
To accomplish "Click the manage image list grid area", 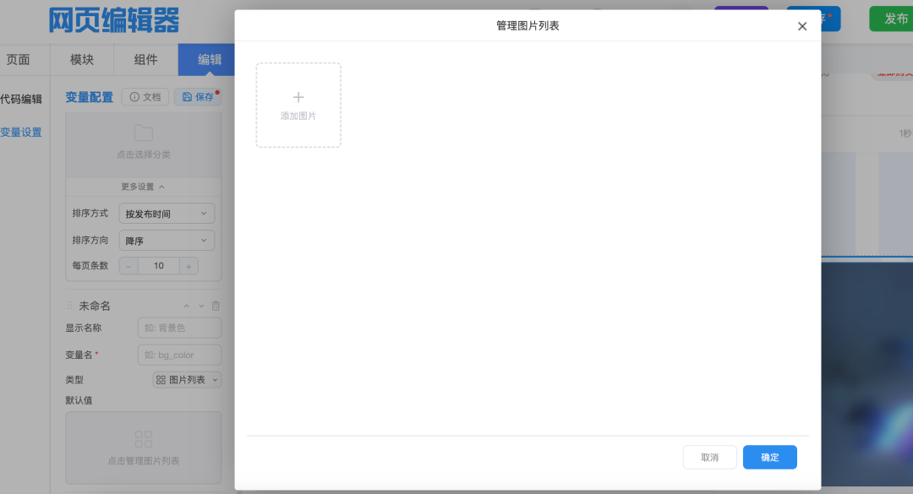I will (x=143, y=448).
